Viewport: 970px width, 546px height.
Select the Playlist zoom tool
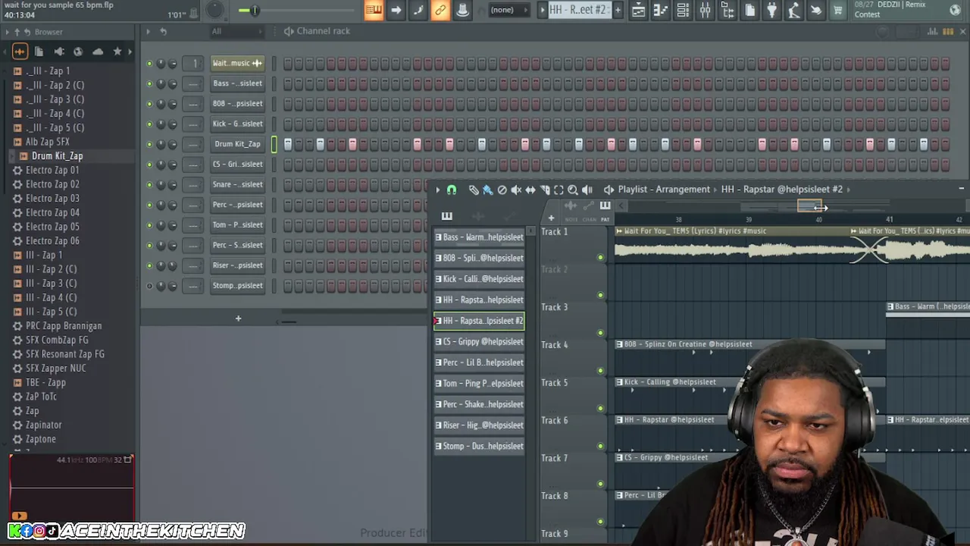click(x=573, y=190)
